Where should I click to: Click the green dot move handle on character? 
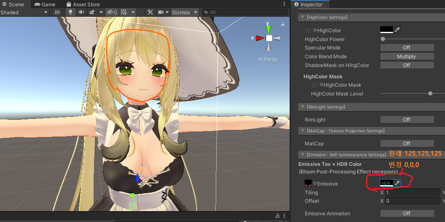click(x=132, y=195)
